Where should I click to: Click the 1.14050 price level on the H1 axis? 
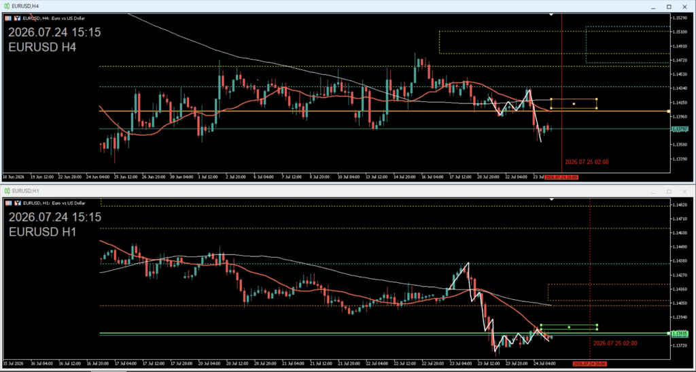[680, 303]
